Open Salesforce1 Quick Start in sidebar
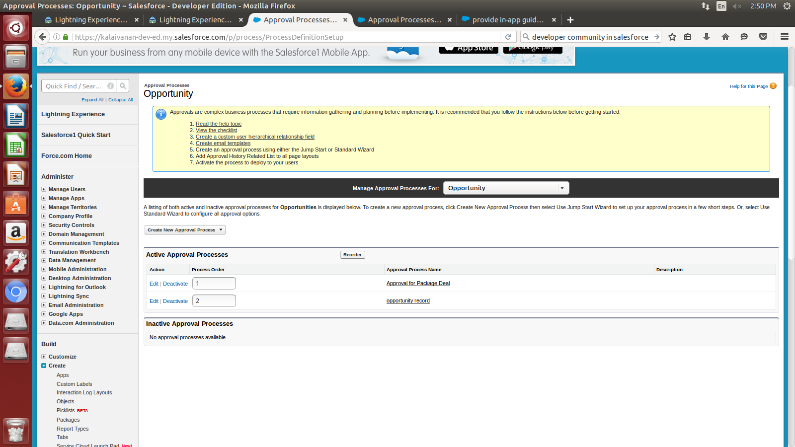Screen dimensions: 795x447 pos(76,135)
